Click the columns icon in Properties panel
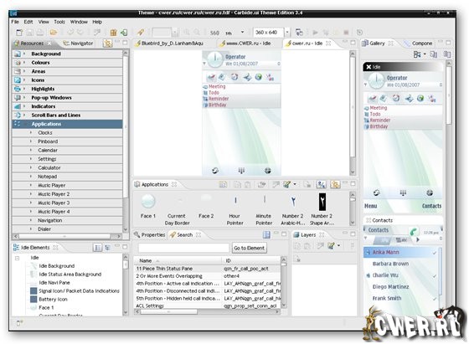 (266, 235)
